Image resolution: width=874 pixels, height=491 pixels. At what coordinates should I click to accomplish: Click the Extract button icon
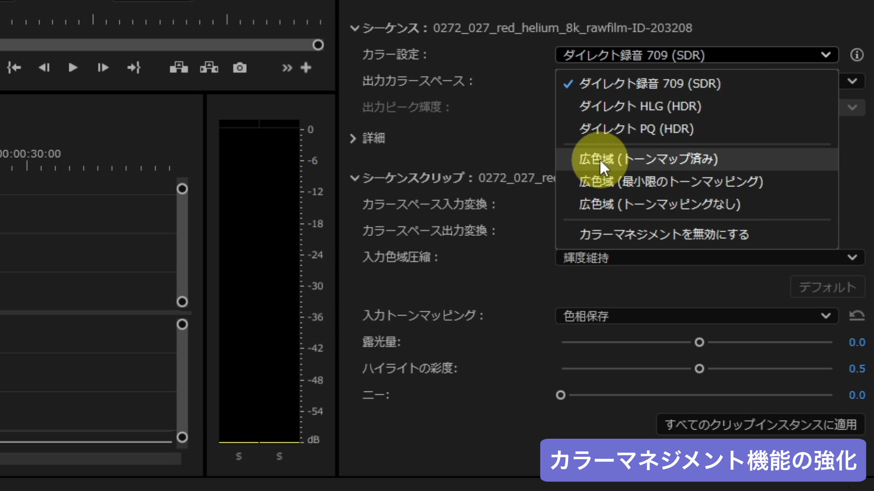click(x=209, y=68)
